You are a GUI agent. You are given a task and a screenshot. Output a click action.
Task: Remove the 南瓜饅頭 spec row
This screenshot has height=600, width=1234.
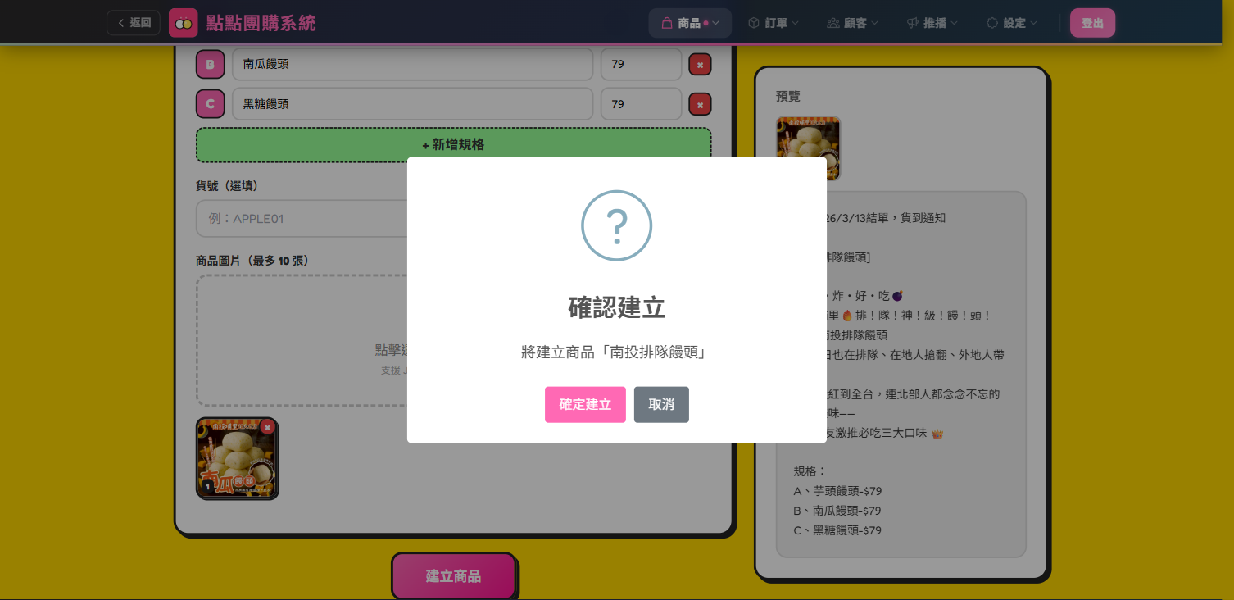[700, 64]
